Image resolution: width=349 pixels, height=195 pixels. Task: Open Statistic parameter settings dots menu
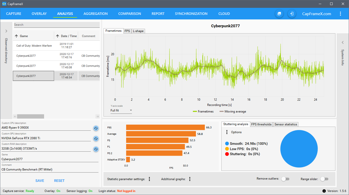point(149,179)
